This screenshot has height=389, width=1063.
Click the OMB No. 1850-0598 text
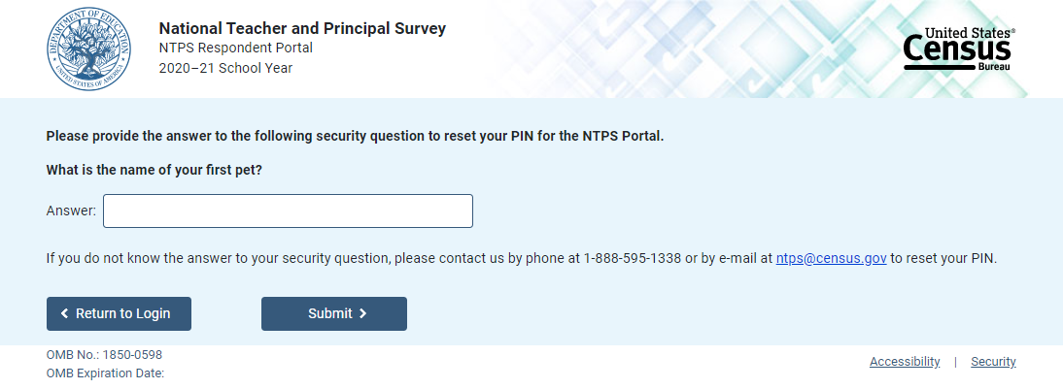[x=104, y=355]
